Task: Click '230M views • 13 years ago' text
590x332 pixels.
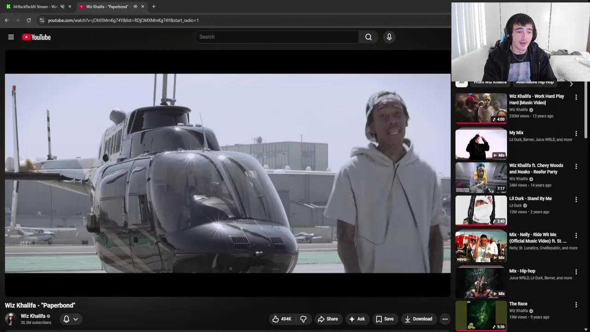Action: 531,116
